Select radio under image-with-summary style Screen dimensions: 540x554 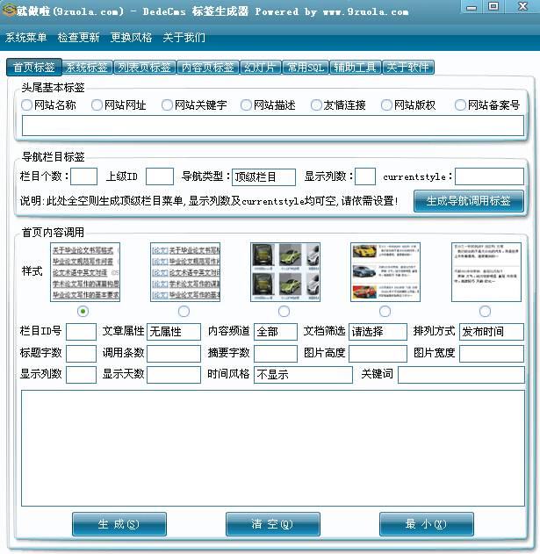click(x=385, y=312)
